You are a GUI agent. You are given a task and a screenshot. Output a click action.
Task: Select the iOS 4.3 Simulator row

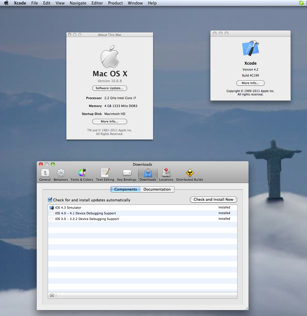68,208
